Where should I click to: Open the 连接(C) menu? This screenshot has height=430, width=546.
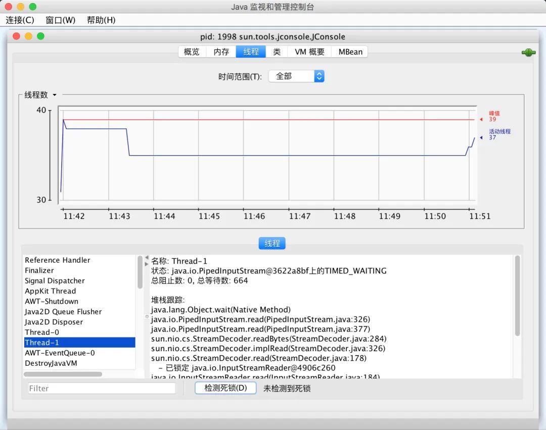[x=20, y=20]
